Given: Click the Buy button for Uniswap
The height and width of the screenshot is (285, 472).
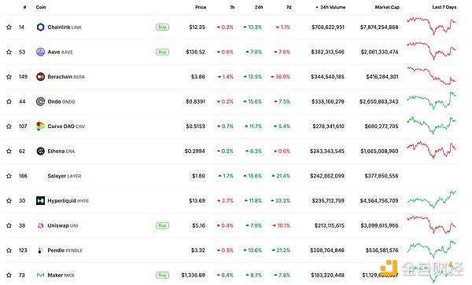Looking at the screenshot, I should coord(162,225).
